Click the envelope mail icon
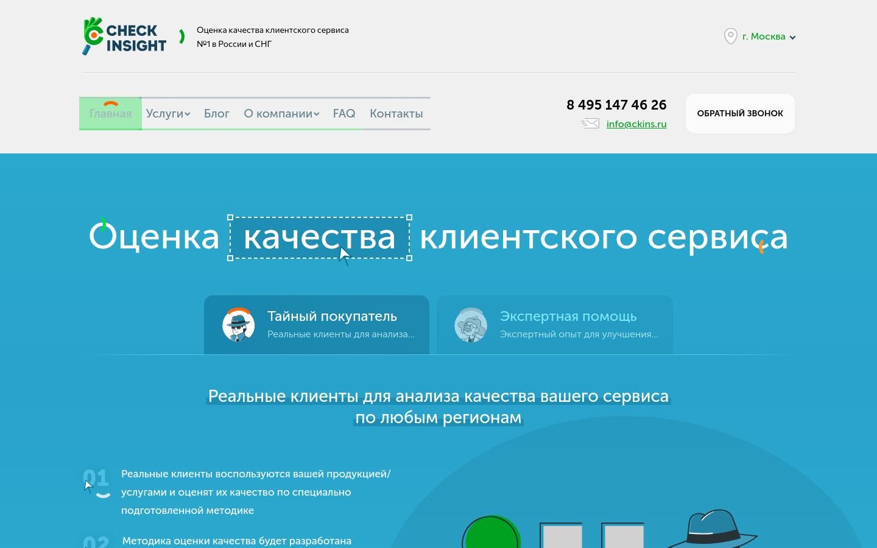 (590, 124)
